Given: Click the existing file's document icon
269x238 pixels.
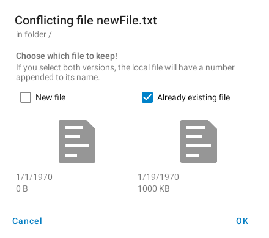Looking at the screenshot, I should tap(199, 141).
